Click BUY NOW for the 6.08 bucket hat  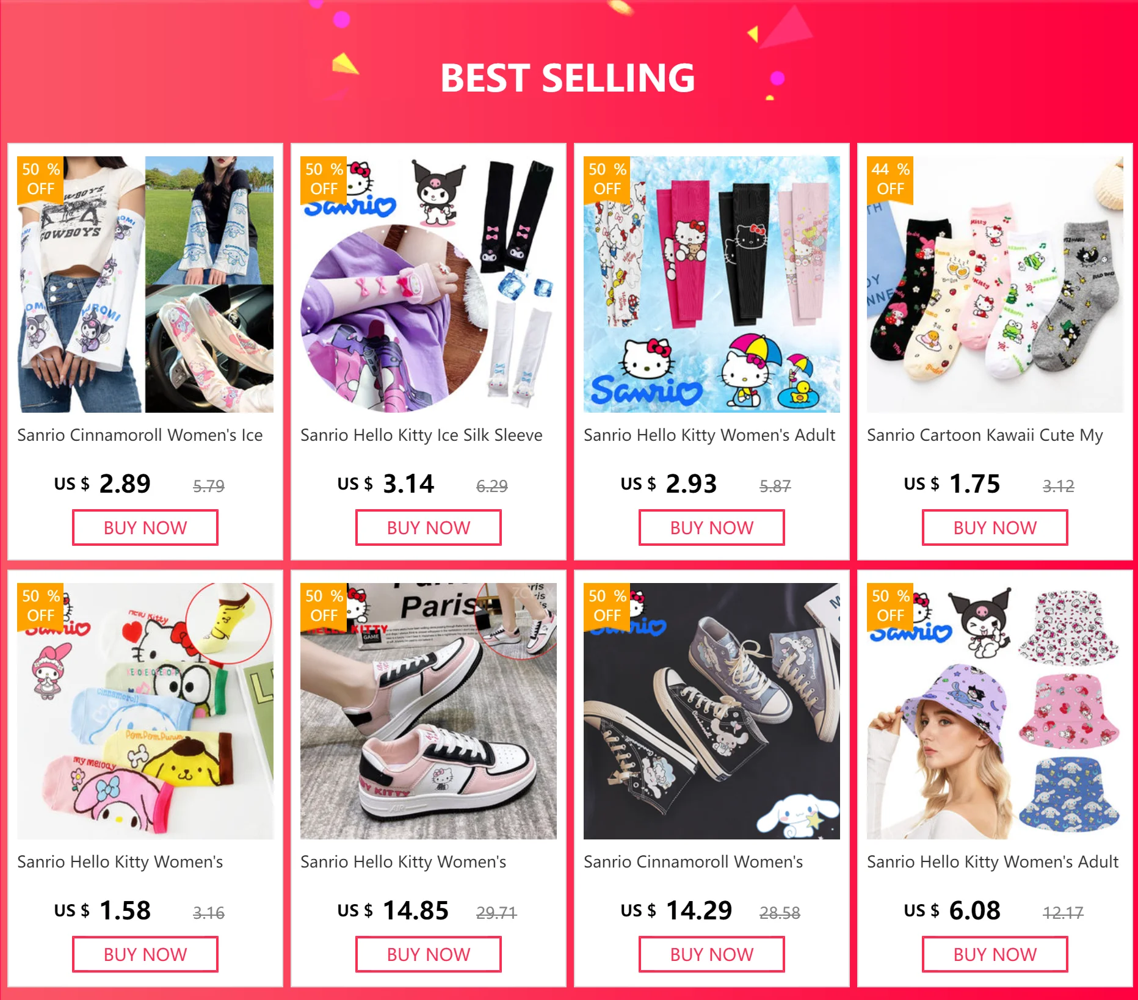tap(995, 954)
